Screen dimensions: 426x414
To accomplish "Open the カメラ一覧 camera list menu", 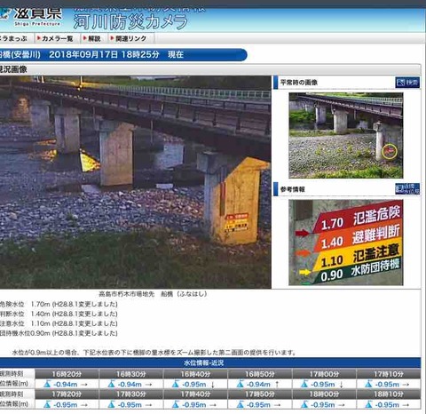I will 58,38.
